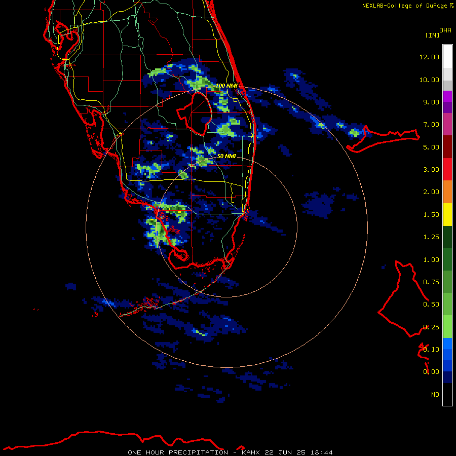Pick the magenta-pink color swatch
Screen dimensions: 456x456
(x=447, y=124)
